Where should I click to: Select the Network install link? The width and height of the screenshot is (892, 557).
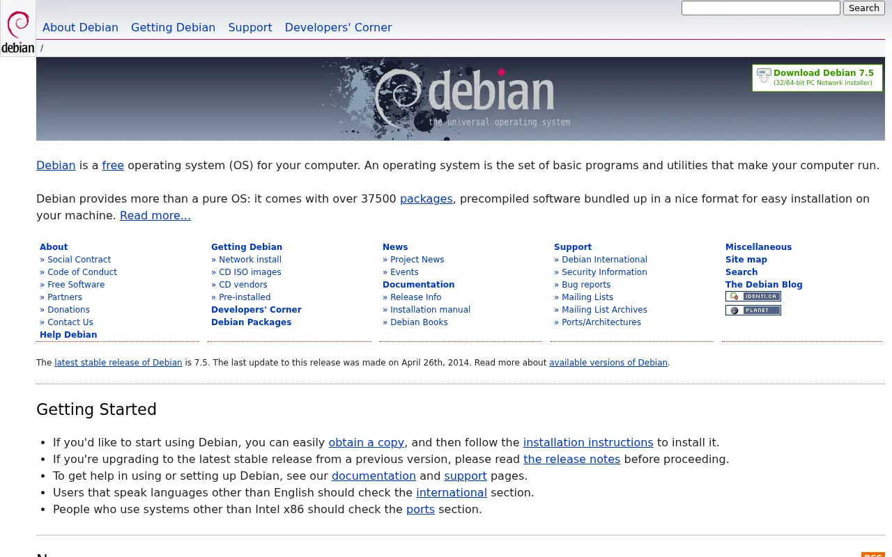250,260
